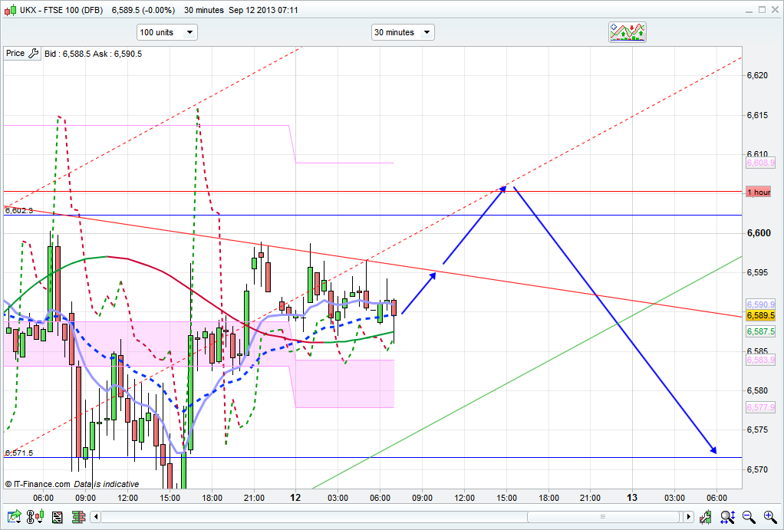
Task: Open the 30 minutes timeframe dropdown
Action: click(x=403, y=32)
